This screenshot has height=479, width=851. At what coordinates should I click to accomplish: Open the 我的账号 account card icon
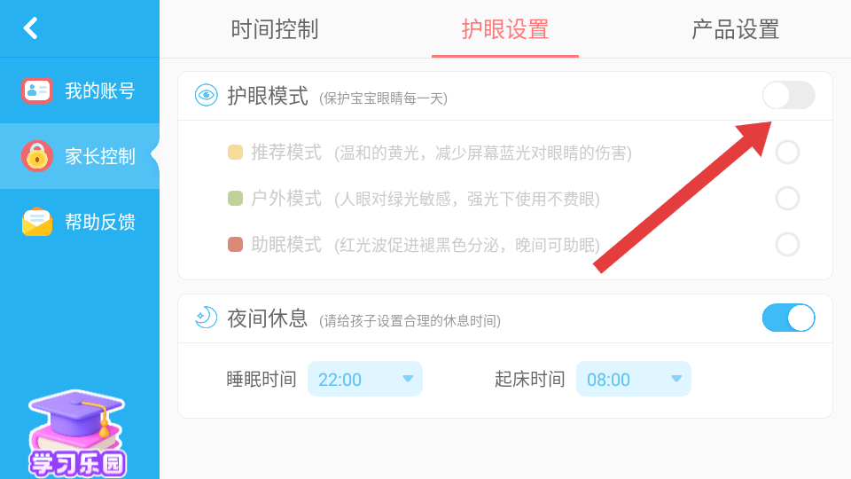tap(37, 90)
